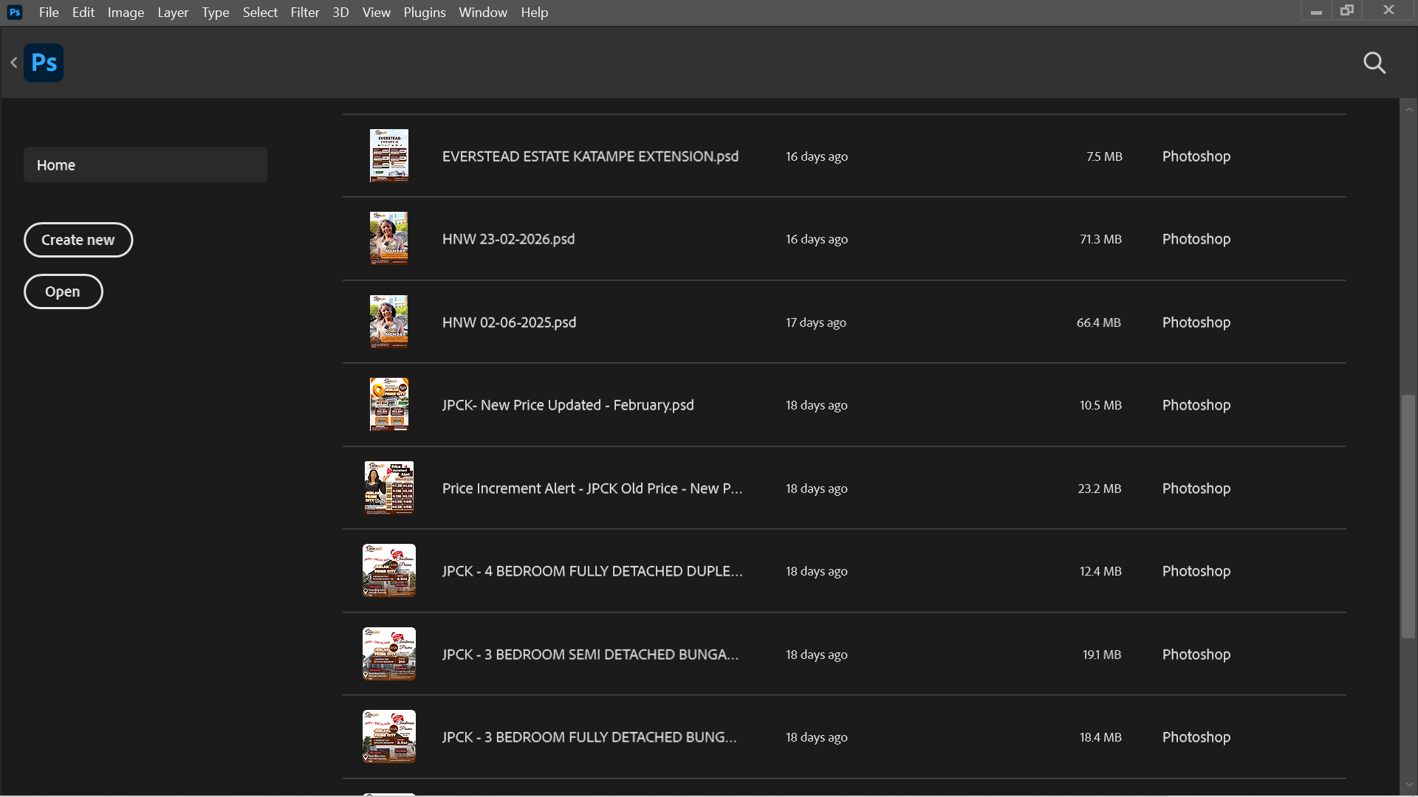Open the Image menu
Image resolution: width=1418 pixels, height=797 pixels.
coord(126,13)
